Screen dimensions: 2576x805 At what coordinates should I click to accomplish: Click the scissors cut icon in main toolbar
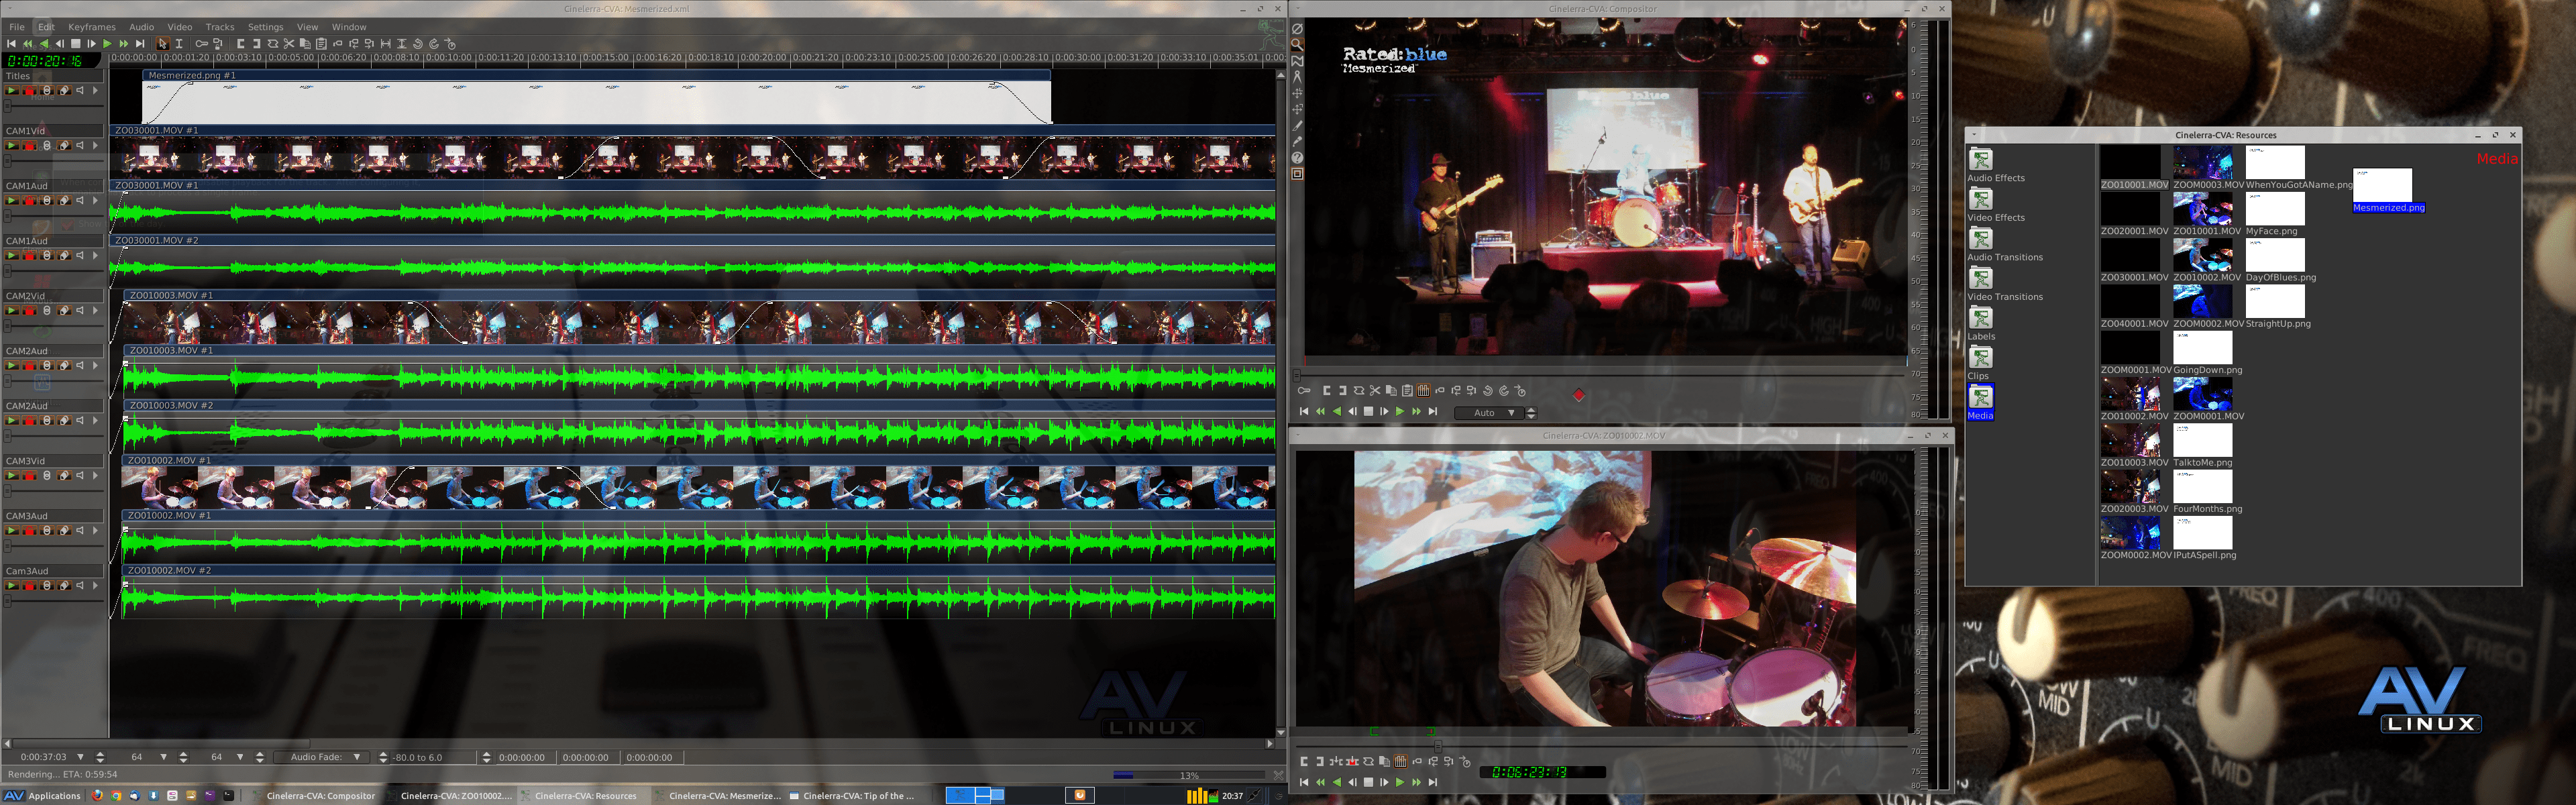click(289, 44)
